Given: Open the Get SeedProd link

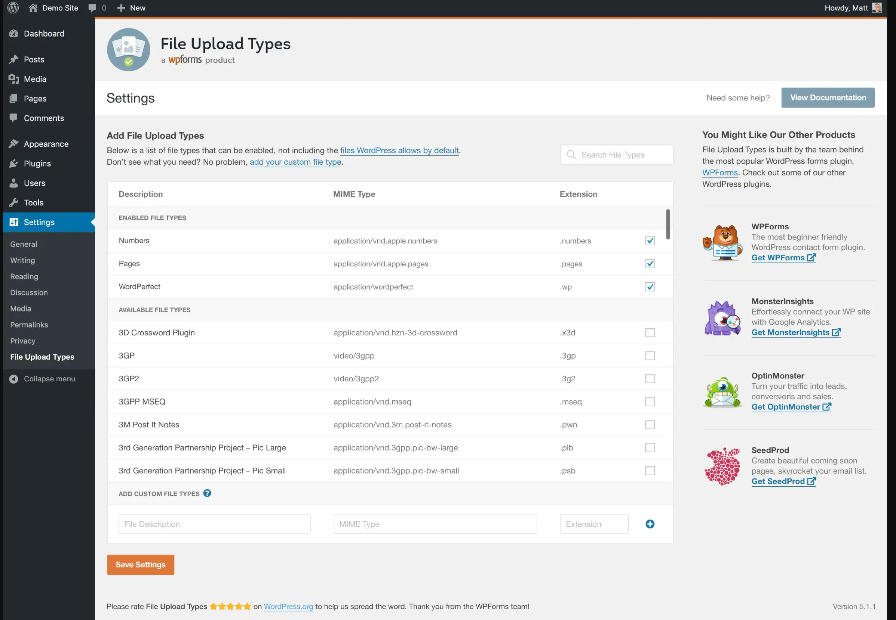Looking at the screenshot, I should [x=783, y=481].
